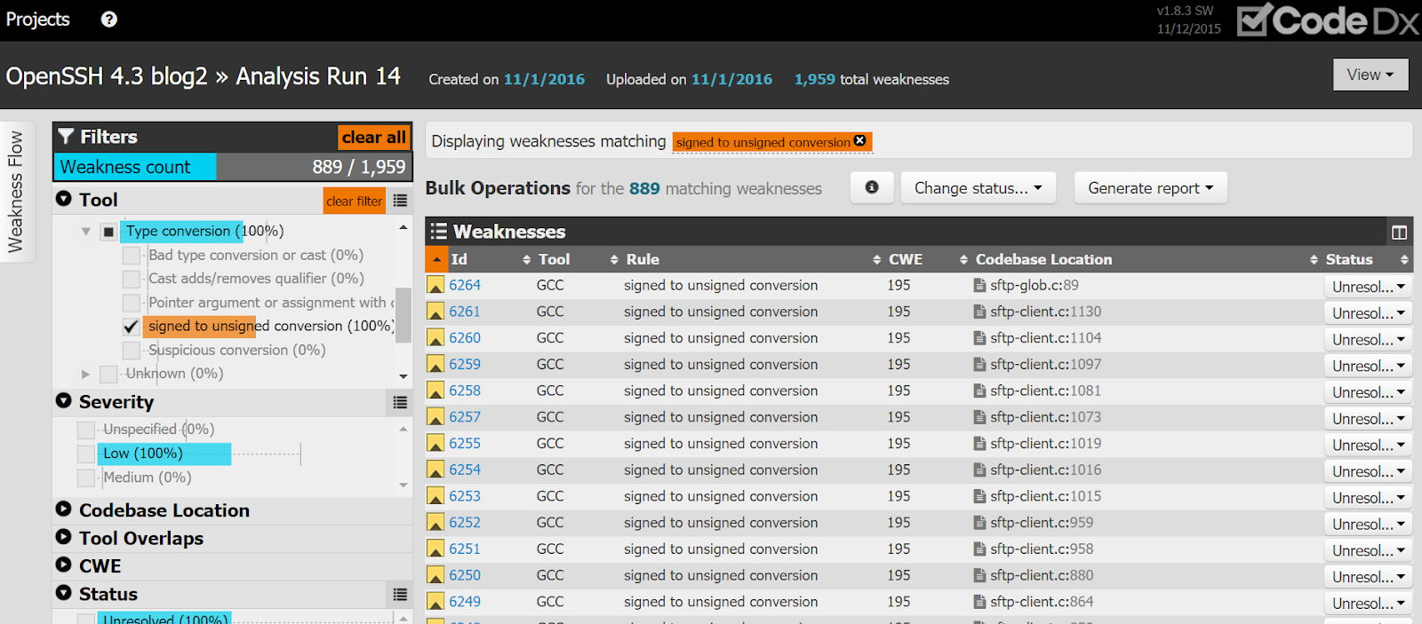Click the Code Dx logo
This screenshot has width=1422, height=624.
(1329, 20)
